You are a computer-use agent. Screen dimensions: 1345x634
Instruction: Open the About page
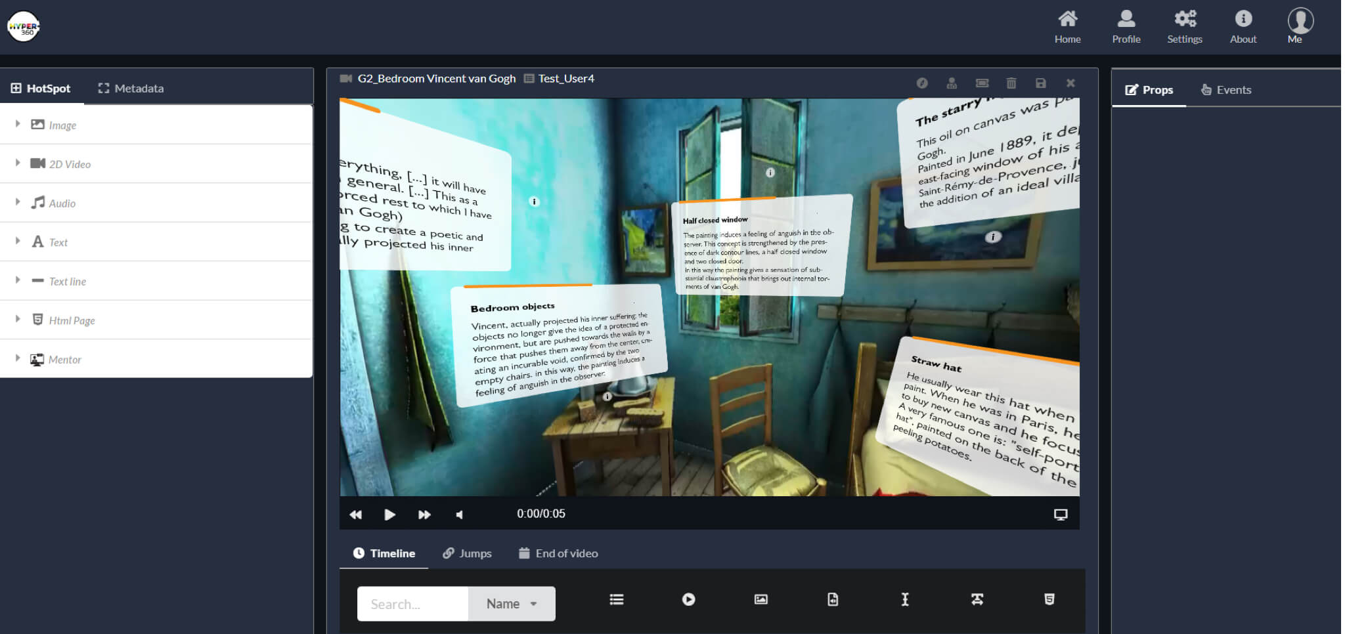coord(1243,27)
